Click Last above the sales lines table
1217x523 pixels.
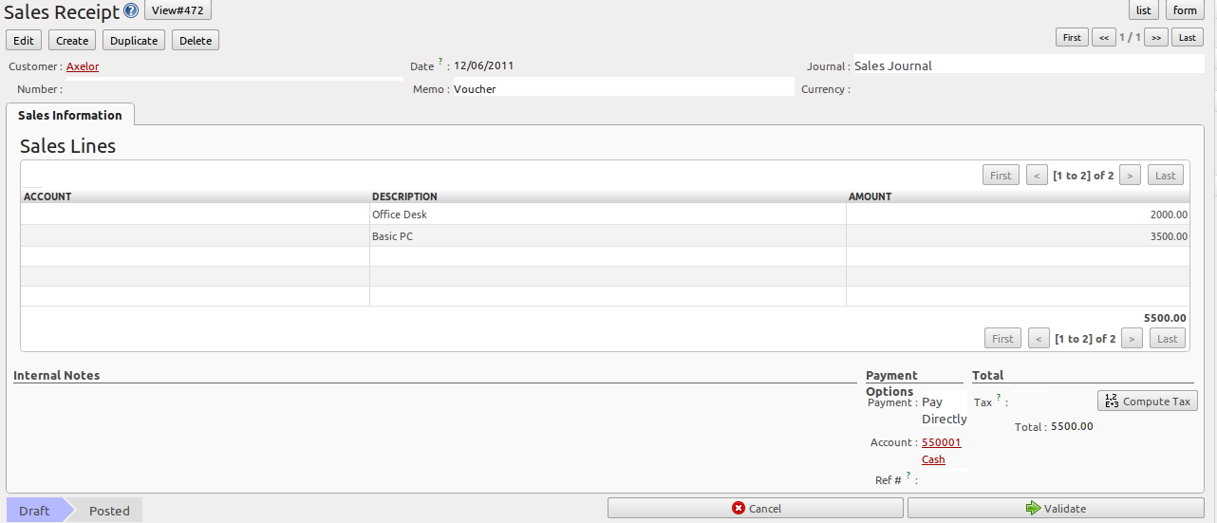point(1166,176)
